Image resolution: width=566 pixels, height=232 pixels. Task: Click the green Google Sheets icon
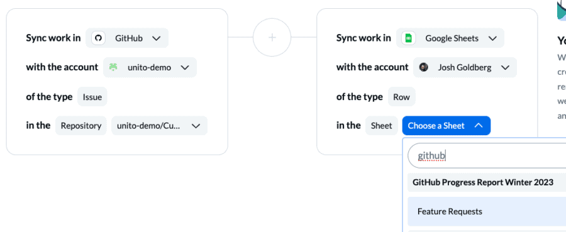(409, 38)
